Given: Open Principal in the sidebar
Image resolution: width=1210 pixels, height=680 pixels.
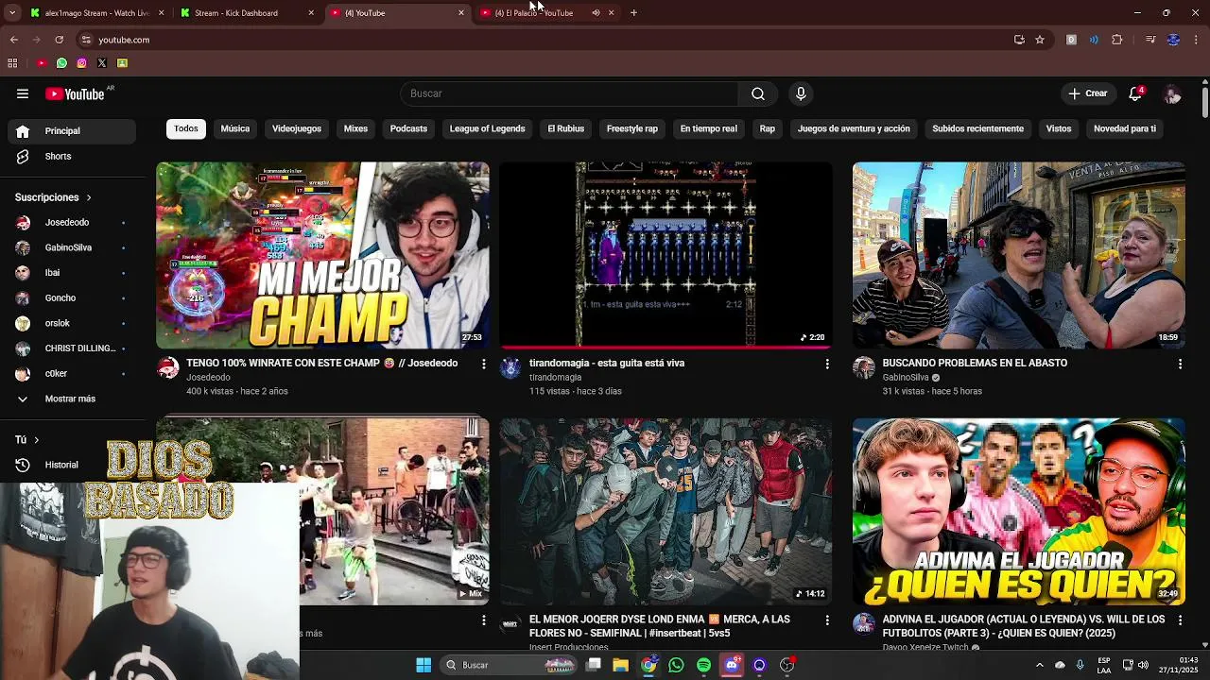Looking at the screenshot, I should (x=72, y=131).
